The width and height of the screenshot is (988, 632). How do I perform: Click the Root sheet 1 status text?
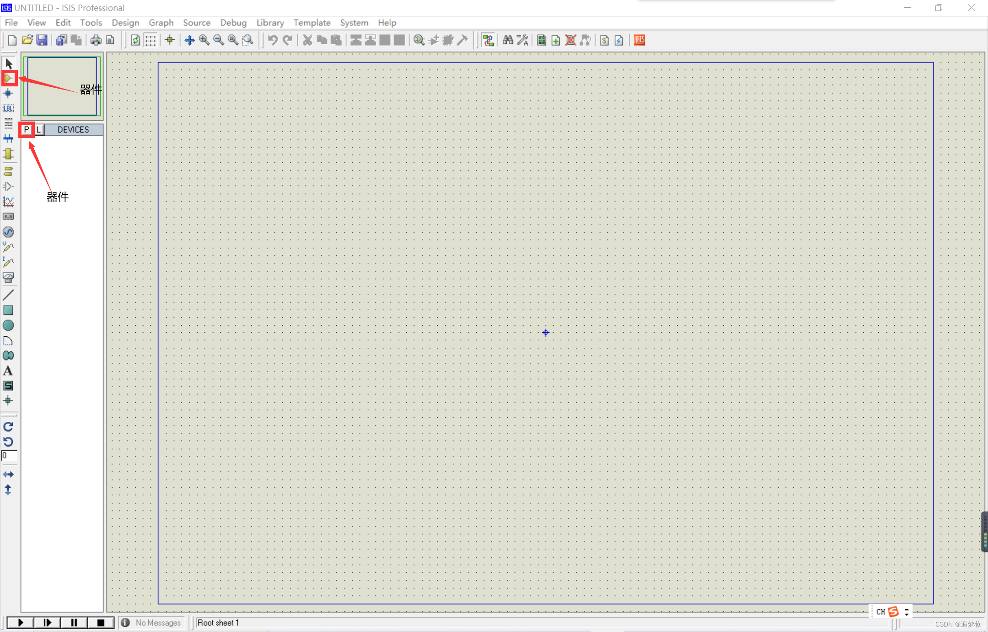[218, 623]
